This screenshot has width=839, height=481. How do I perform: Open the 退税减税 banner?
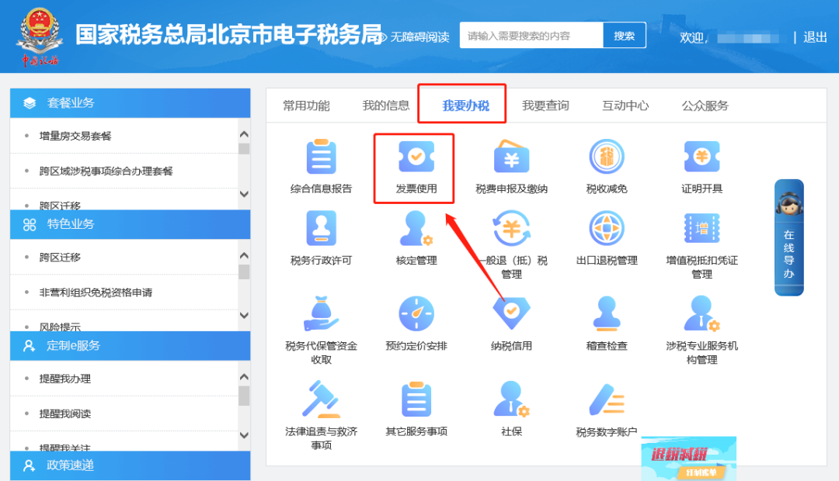(x=688, y=459)
